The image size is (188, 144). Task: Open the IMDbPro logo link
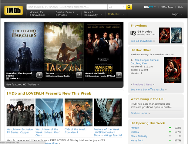pyautogui.click(x=149, y=7)
